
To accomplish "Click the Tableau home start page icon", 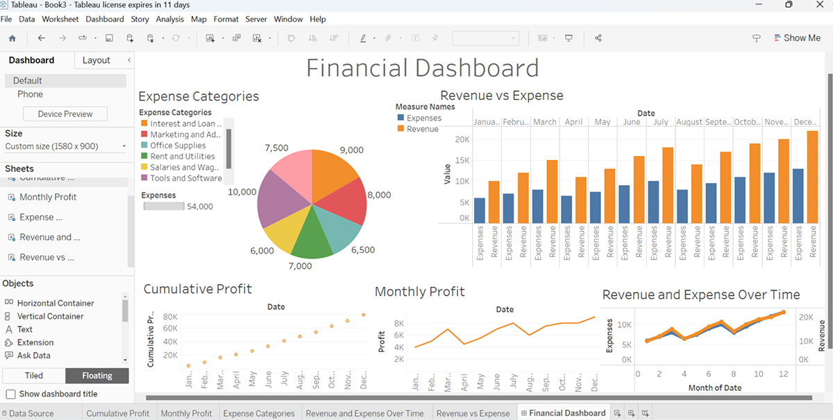I will 12,38.
